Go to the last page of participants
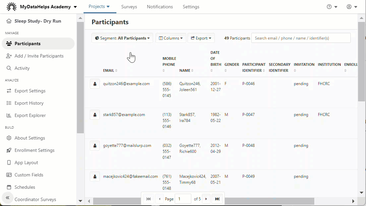The image size is (366, 206). point(217,199)
